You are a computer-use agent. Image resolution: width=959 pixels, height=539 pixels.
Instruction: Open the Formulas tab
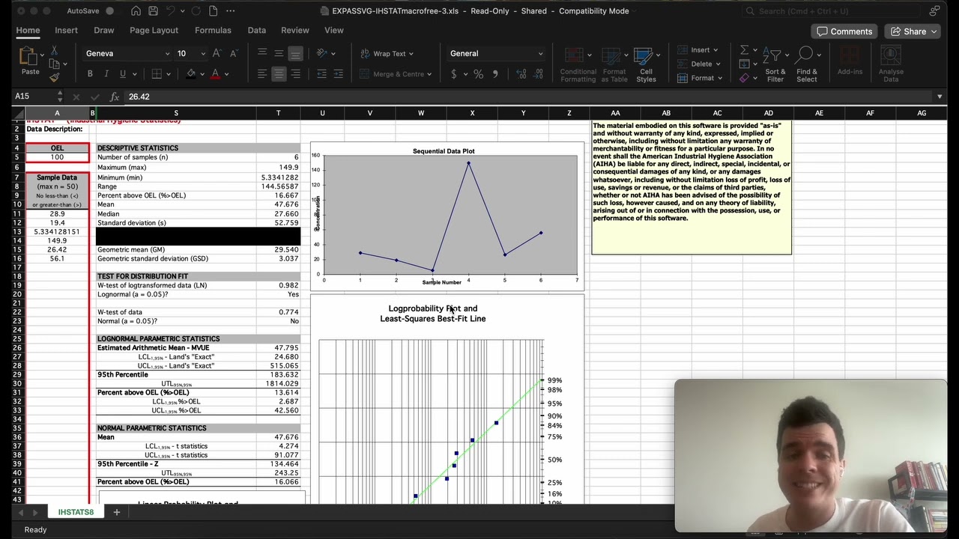pos(213,31)
